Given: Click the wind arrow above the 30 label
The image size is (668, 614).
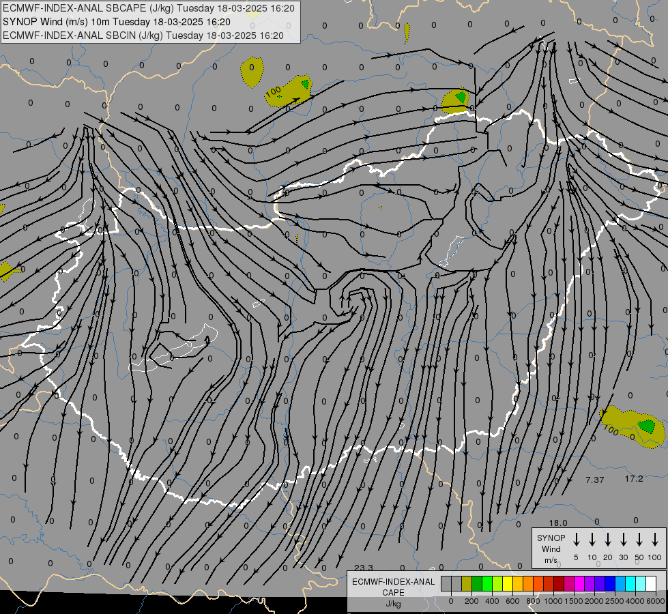Looking at the screenshot, I should [x=624, y=540].
